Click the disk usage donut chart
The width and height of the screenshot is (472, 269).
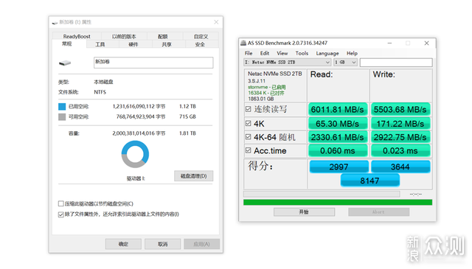pyautogui.click(x=135, y=154)
